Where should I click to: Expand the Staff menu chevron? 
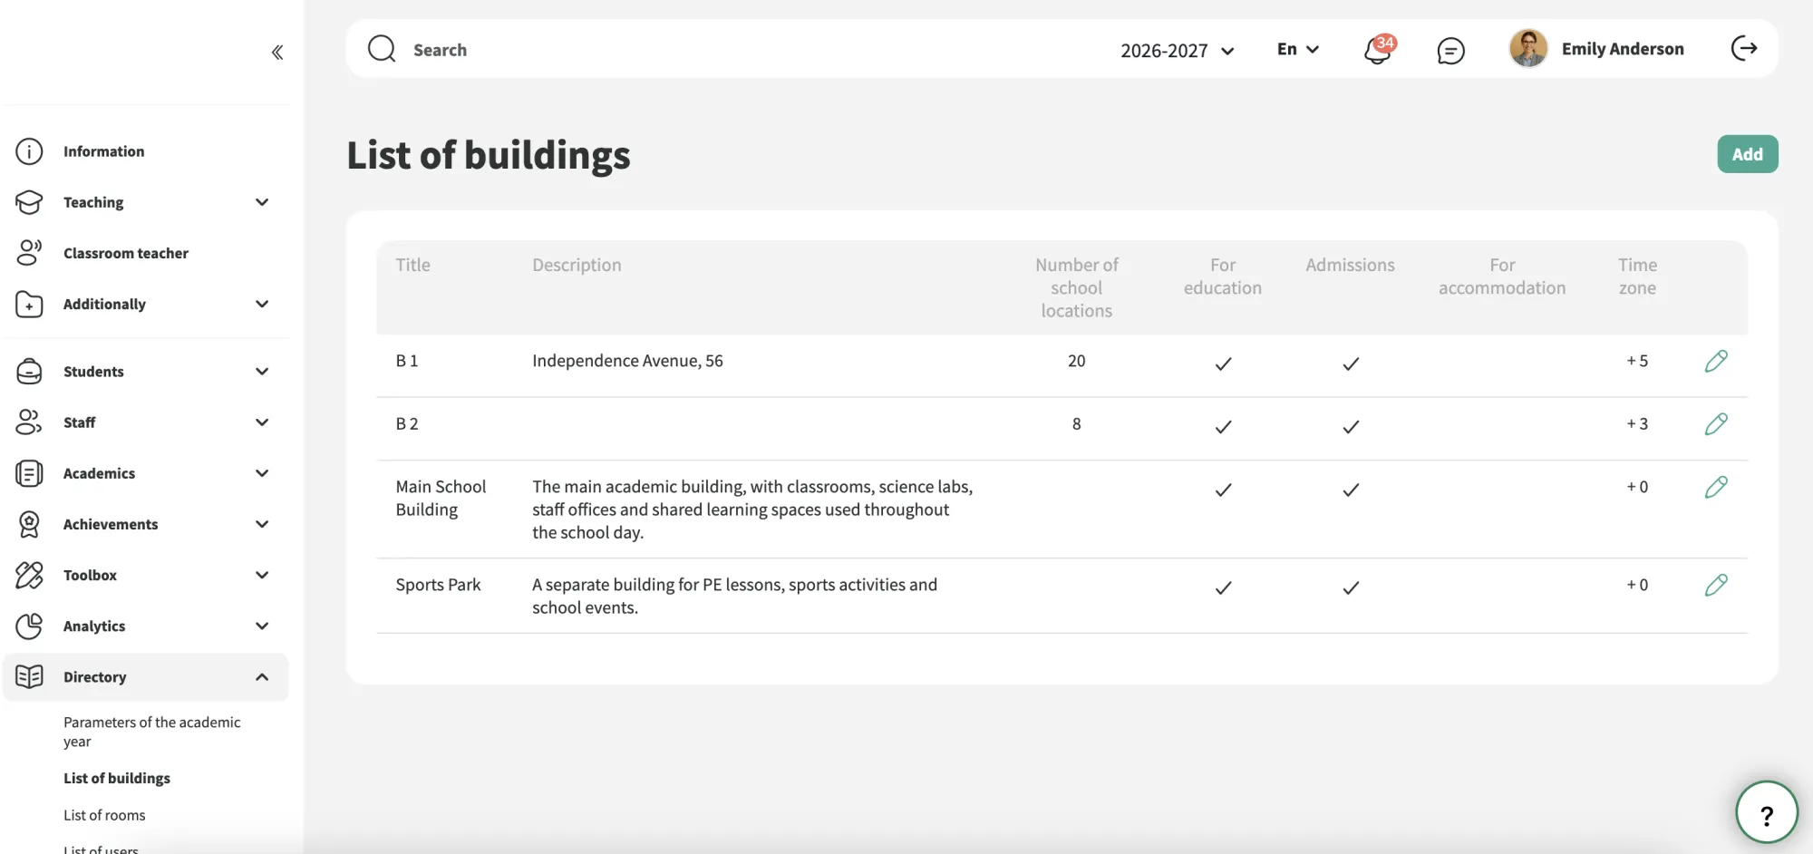(262, 422)
